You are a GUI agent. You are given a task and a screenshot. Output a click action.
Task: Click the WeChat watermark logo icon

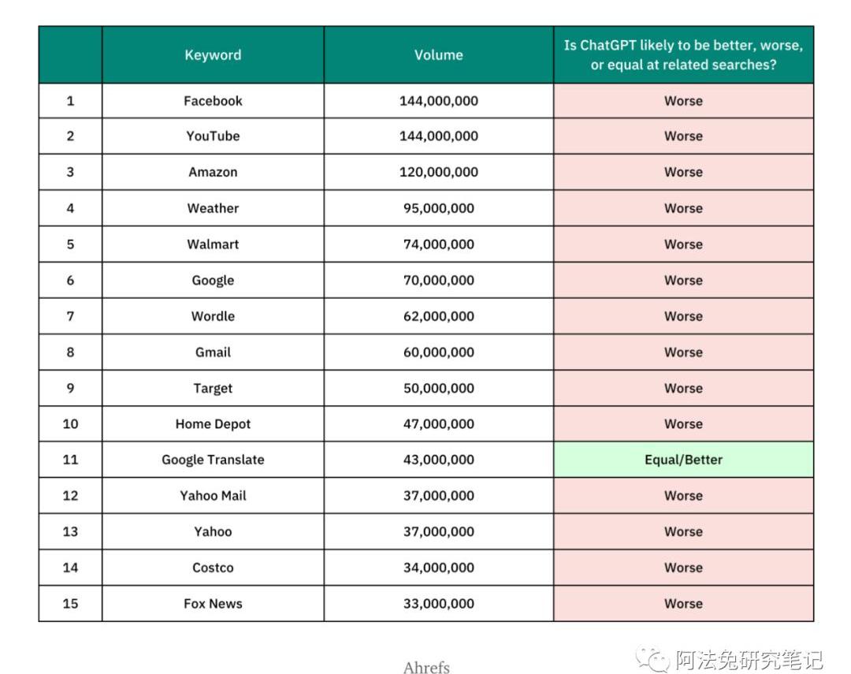[655, 658]
